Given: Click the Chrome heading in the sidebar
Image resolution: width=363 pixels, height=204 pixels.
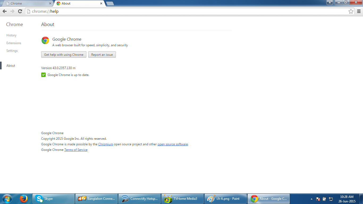Looking at the screenshot, I should [x=15, y=24].
